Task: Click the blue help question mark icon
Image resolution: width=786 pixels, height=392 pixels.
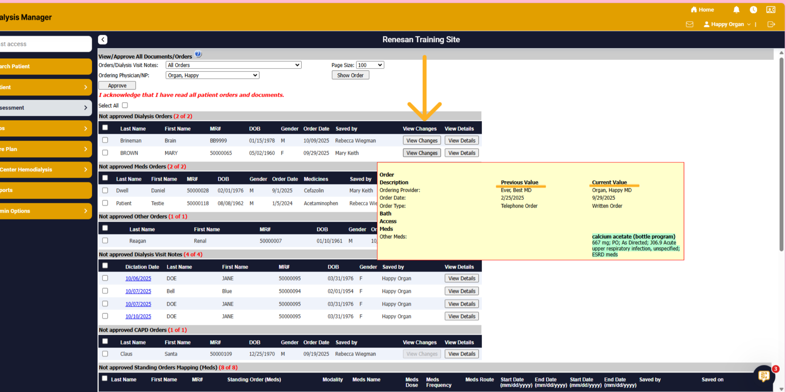Action: 198,54
